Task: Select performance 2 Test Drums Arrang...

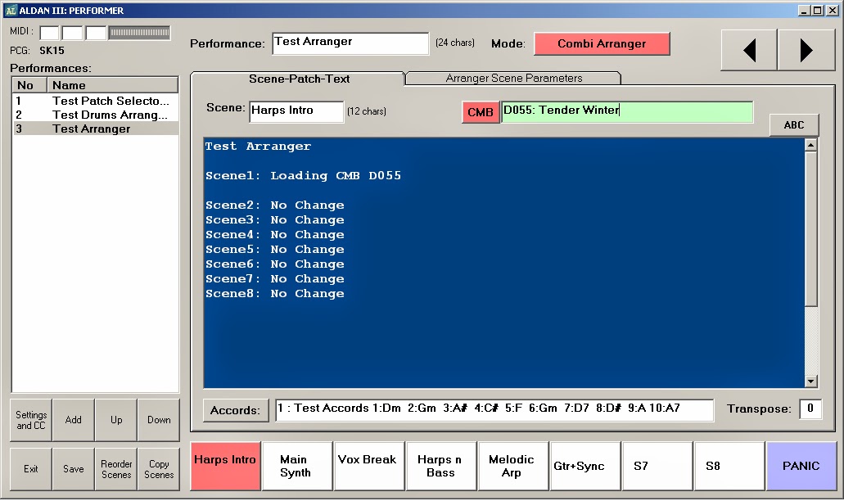Action: tap(95, 115)
